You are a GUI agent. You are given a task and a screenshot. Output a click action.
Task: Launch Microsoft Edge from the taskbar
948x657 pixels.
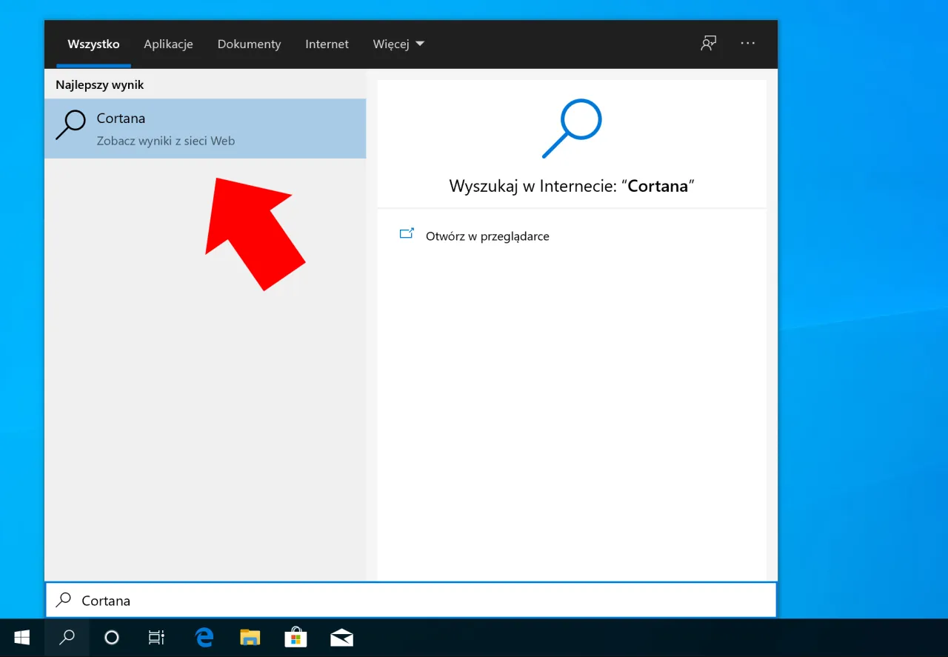(204, 638)
